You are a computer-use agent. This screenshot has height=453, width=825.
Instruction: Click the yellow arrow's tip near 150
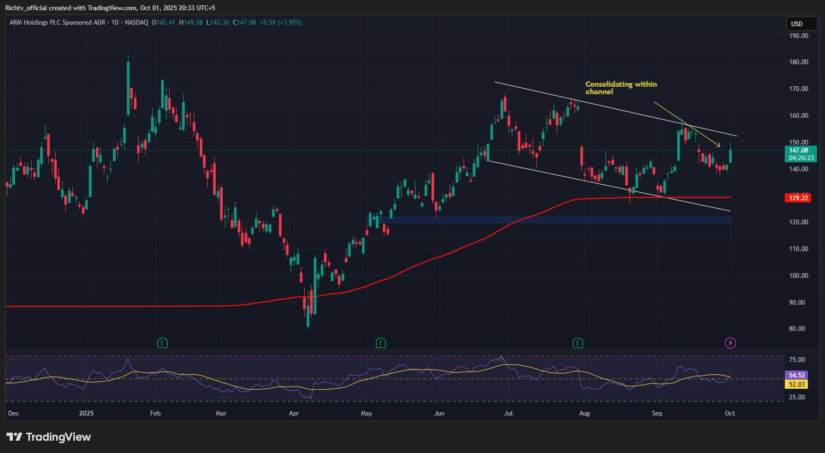point(720,146)
